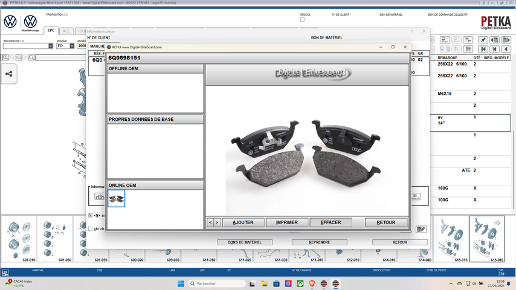Open illustration thumbnail 601-010
The image size is (516, 290).
[20, 239]
